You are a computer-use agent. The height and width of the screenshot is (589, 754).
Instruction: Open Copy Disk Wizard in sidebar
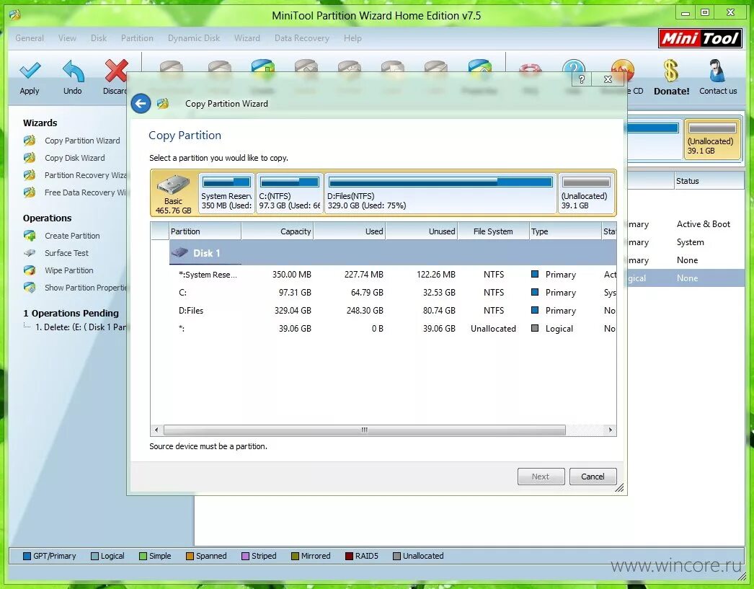point(74,158)
